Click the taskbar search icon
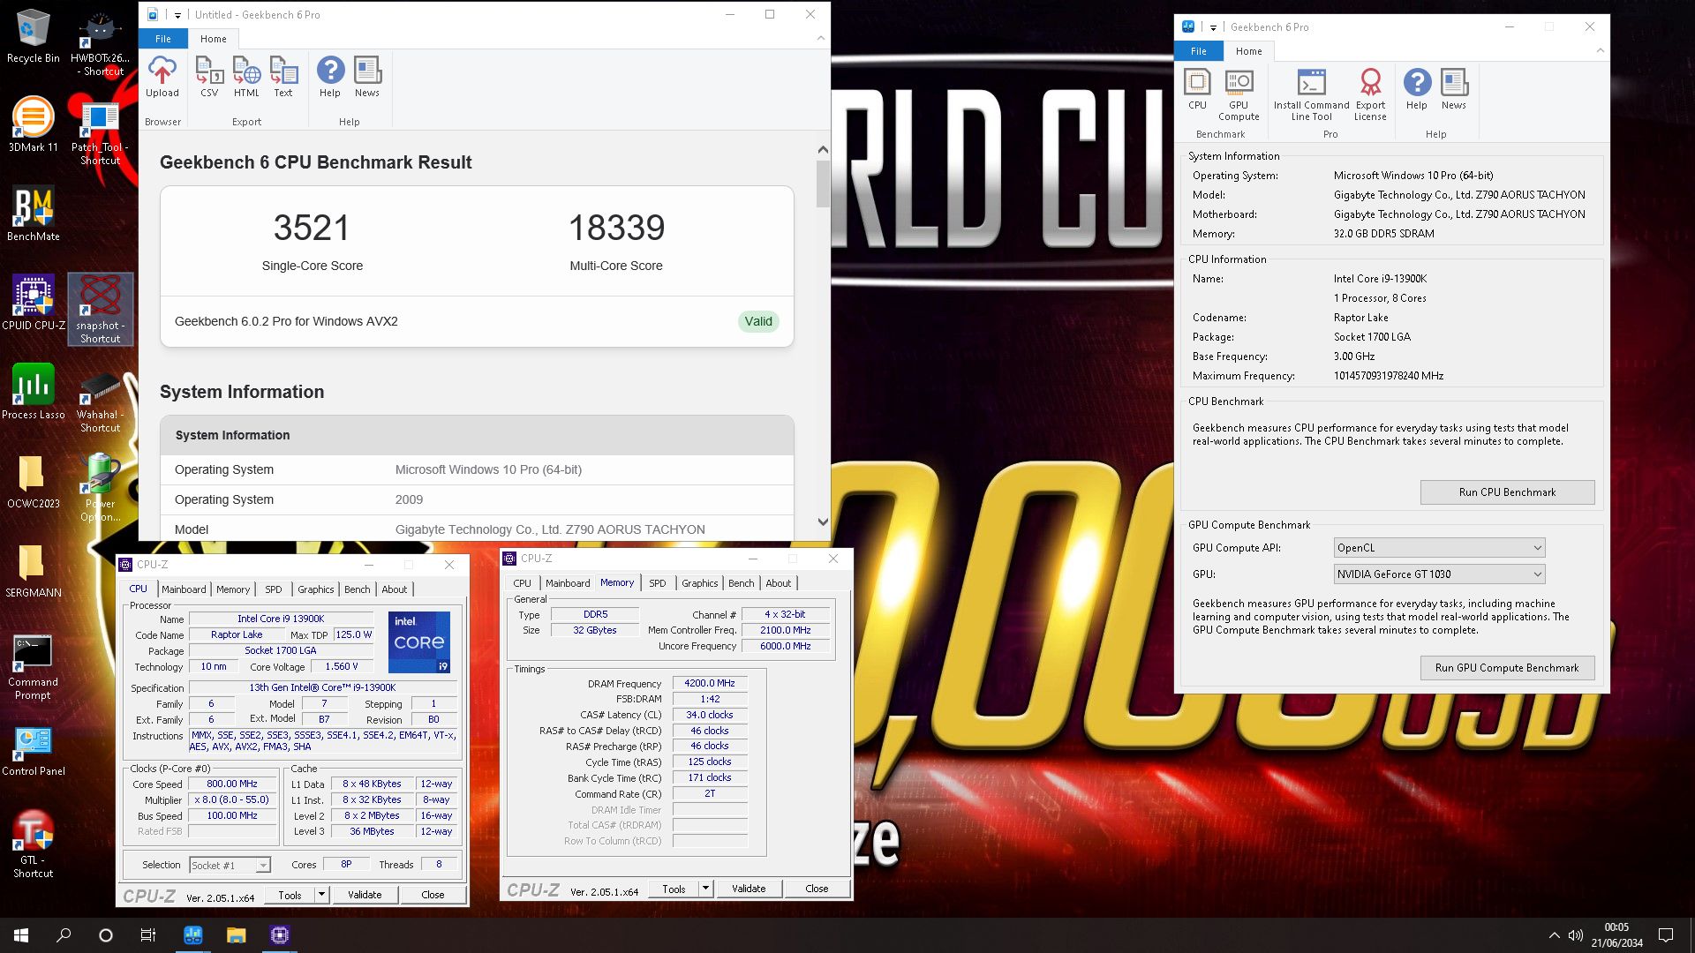Screen dimensions: 1695x953 point(64,935)
